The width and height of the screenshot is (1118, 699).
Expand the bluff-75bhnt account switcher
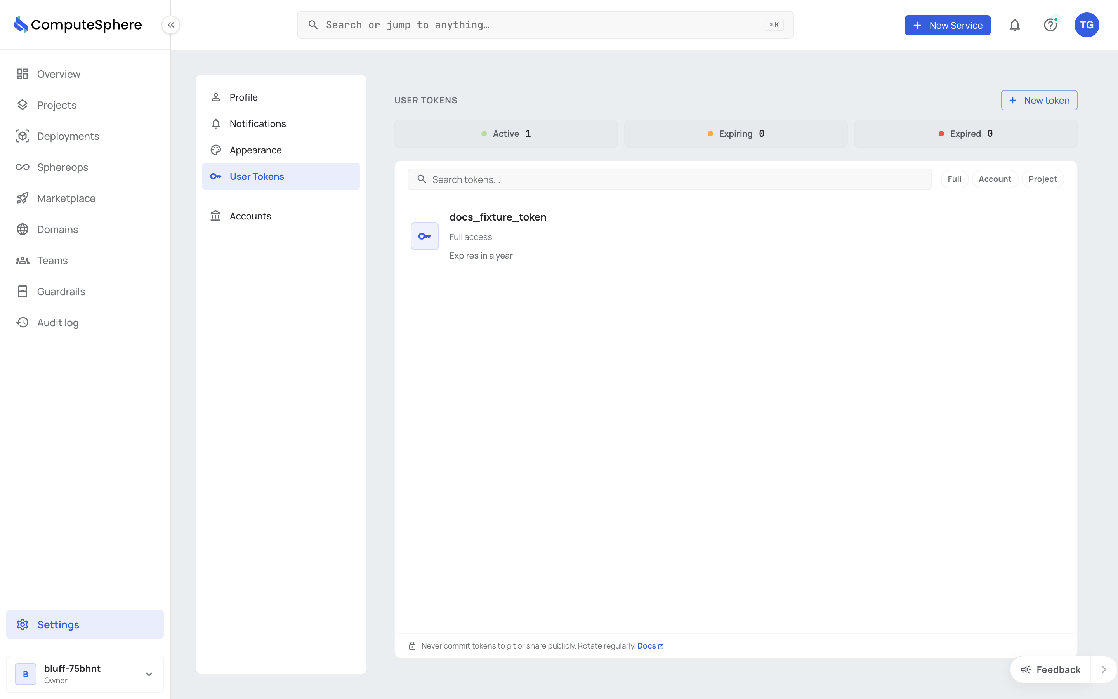click(85, 674)
